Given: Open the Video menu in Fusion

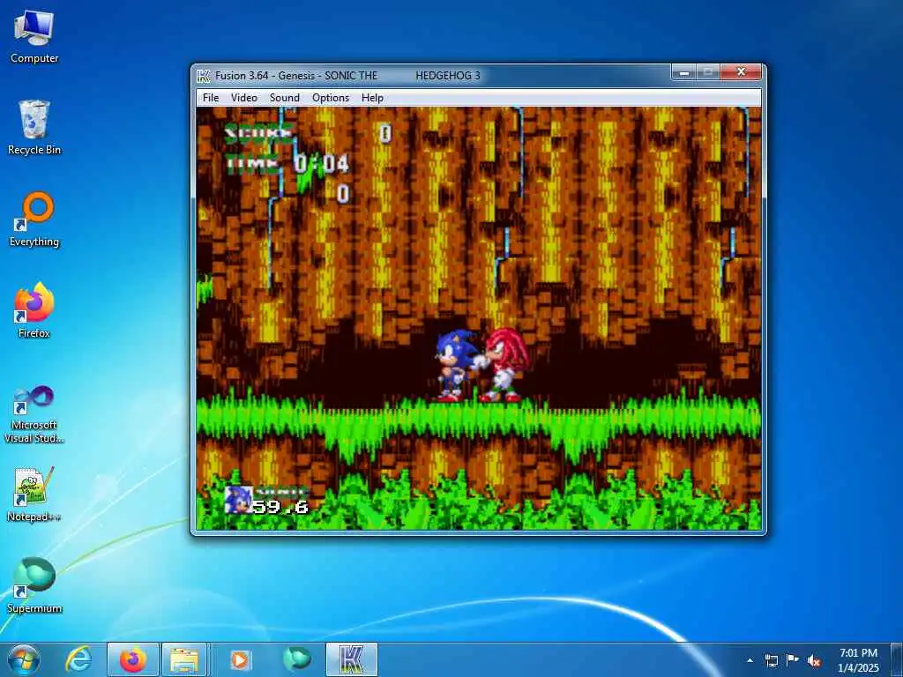Looking at the screenshot, I should [x=244, y=98].
